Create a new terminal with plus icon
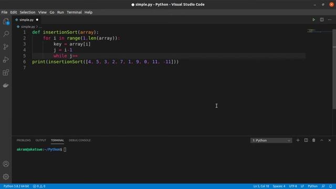 click(x=298, y=140)
